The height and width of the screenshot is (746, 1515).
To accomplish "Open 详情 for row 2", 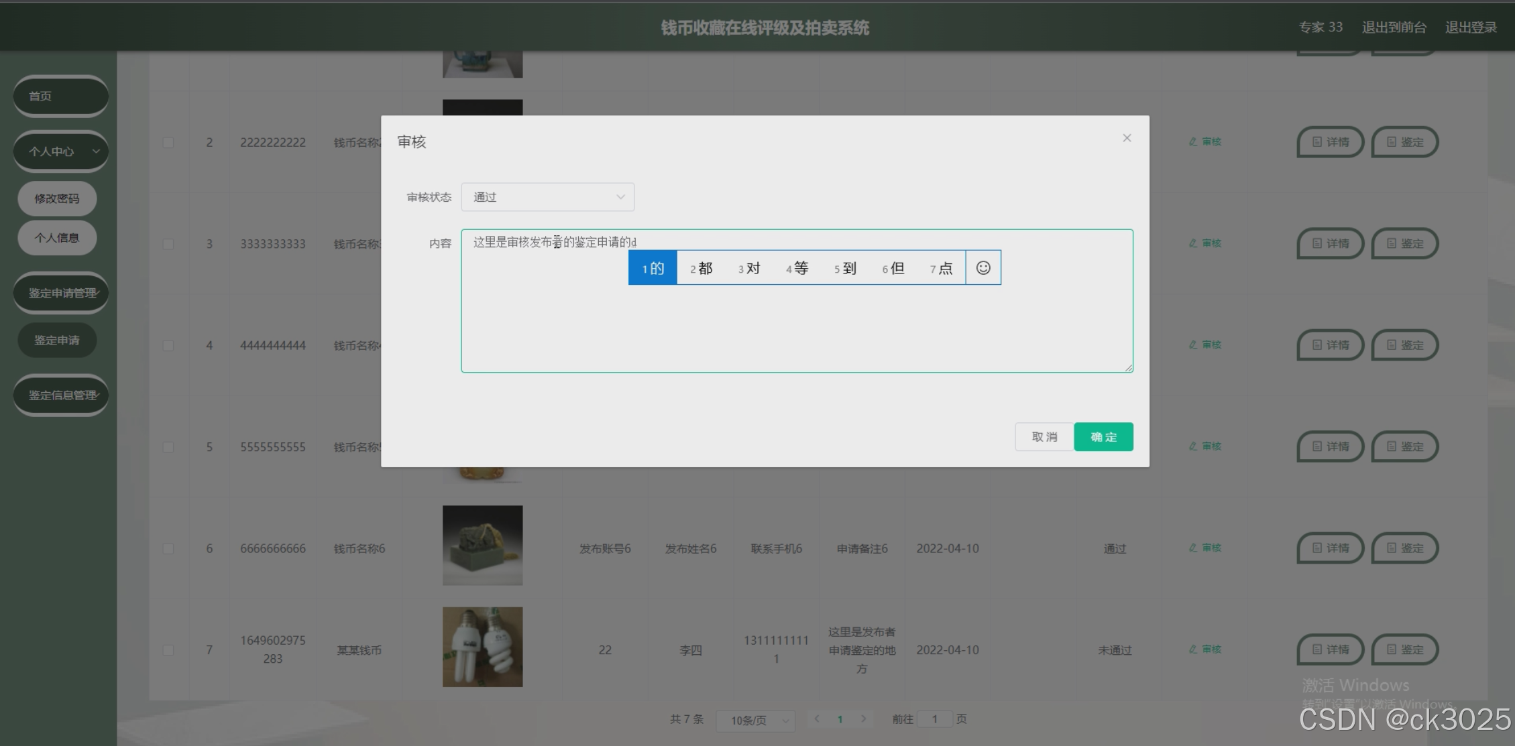I will [1330, 142].
